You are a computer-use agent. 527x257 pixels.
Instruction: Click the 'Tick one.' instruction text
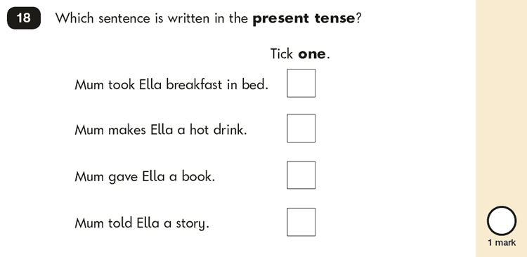[x=300, y=54]
